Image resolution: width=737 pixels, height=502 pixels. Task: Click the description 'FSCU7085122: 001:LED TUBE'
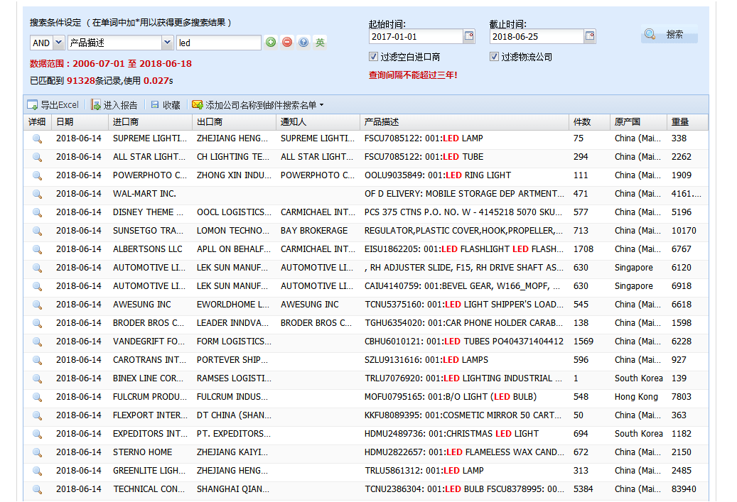pyautogui.click(x=424, y=157)
